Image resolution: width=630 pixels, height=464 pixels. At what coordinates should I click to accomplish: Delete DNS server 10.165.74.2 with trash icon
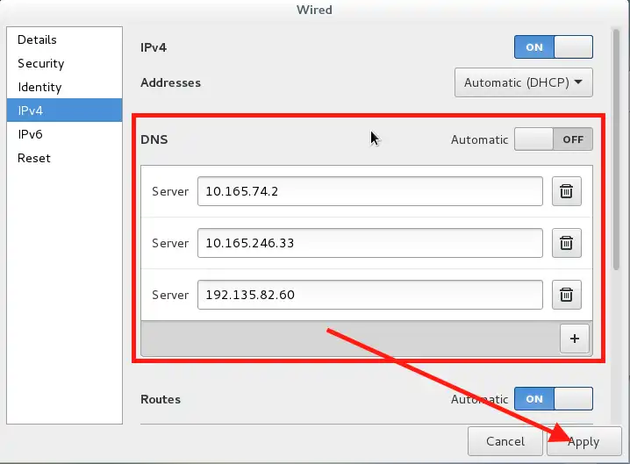[x=567, y=191]
